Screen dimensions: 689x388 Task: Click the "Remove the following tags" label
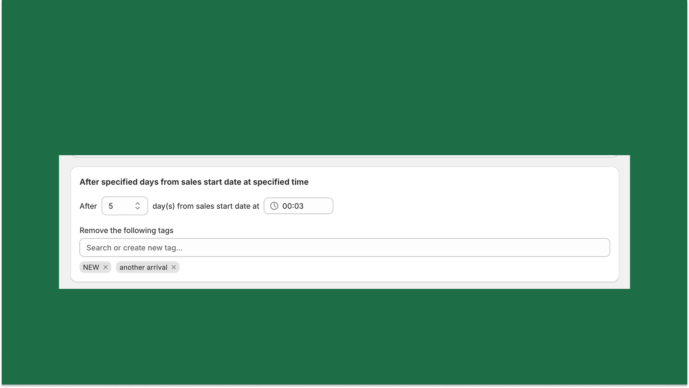point(126,230)
